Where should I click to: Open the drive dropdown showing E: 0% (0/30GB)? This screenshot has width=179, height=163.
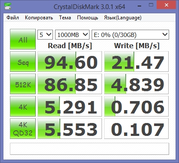pos(130,34)
